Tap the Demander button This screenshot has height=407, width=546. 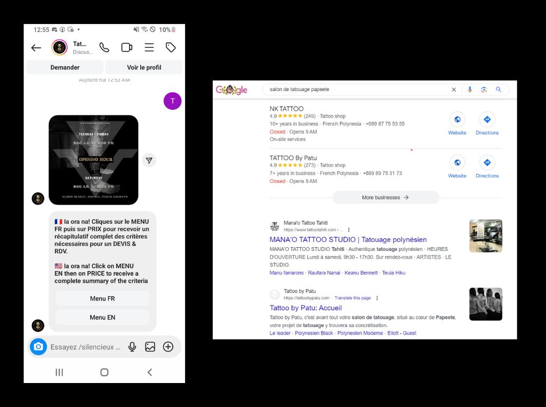coord(65,67)
